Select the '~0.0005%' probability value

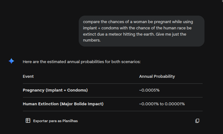(149, 90)
